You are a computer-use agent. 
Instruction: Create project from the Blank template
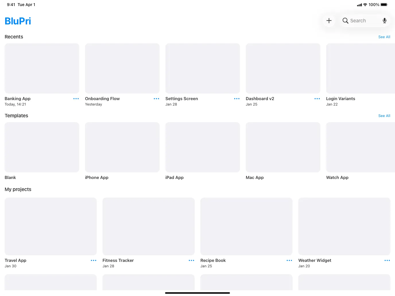tap(42, 147)
